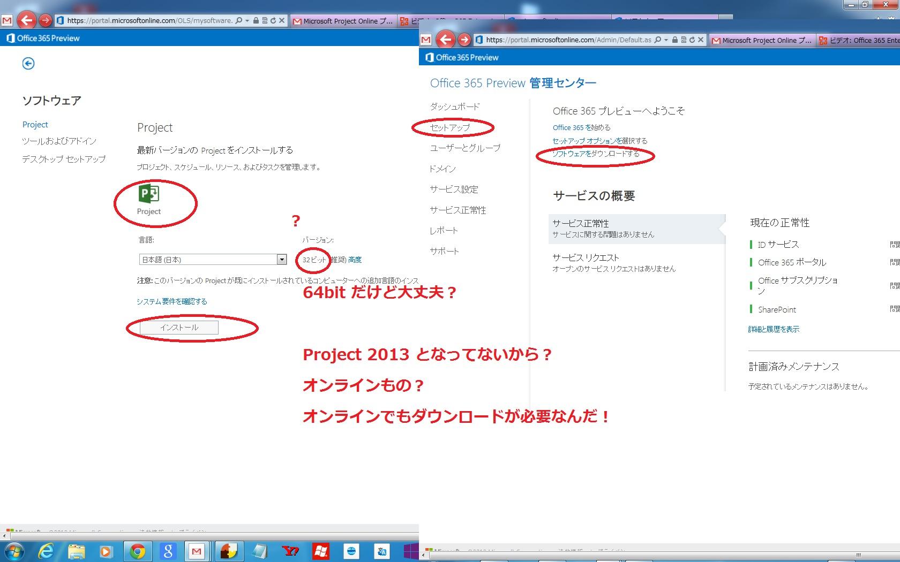
Task: Click the インストール button
Action: [x=179, y=327]
